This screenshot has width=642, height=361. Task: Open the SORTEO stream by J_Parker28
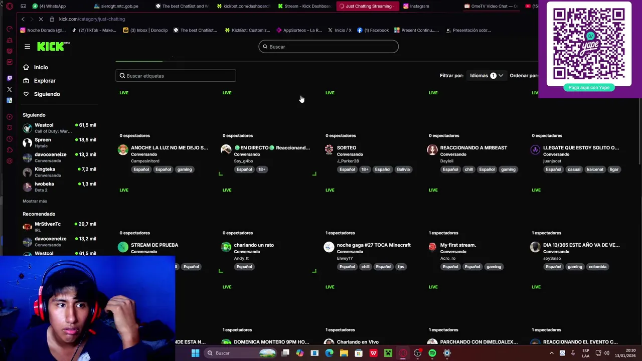pos(347,148)
